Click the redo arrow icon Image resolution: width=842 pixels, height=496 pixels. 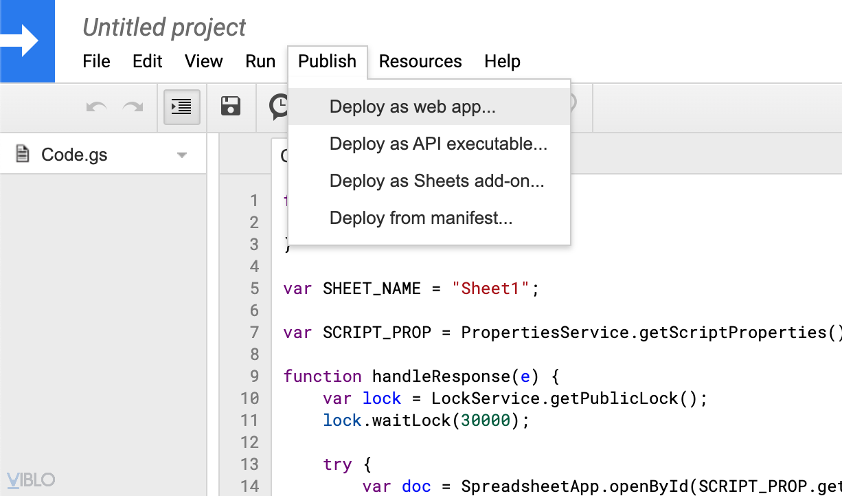tap(133, 106)
